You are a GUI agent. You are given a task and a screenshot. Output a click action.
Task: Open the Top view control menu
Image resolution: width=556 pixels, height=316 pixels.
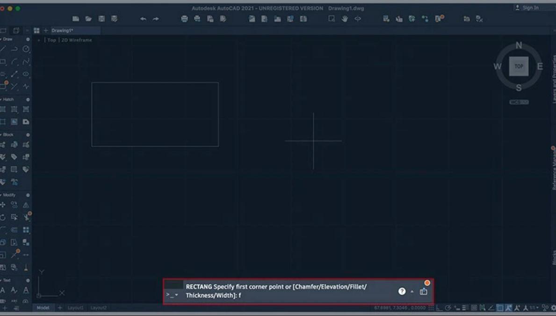click(x=52, y=40)
